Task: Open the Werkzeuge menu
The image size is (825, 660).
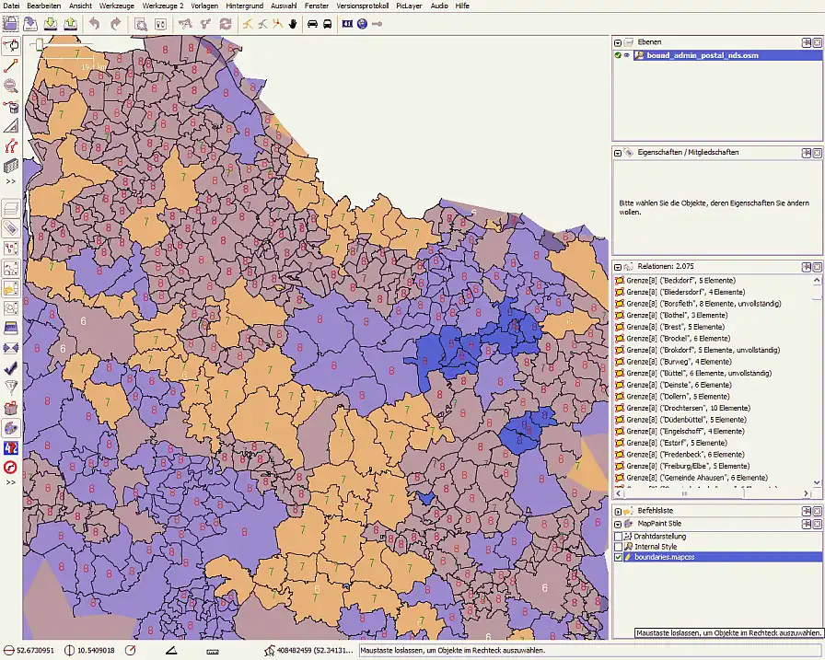Action: pos(116,6)
